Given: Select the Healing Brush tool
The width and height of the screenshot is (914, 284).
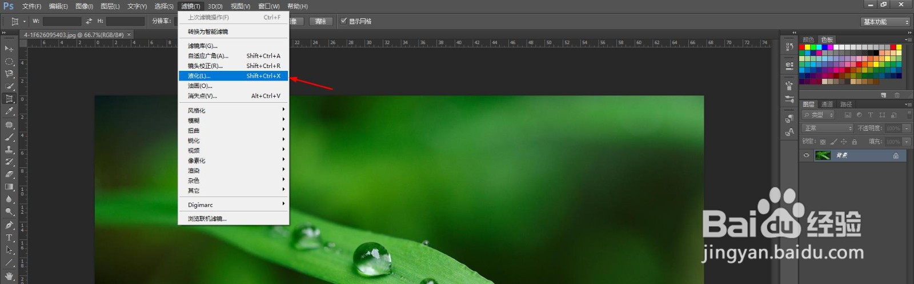Looking at the screenshot, I should coord(9,125).
